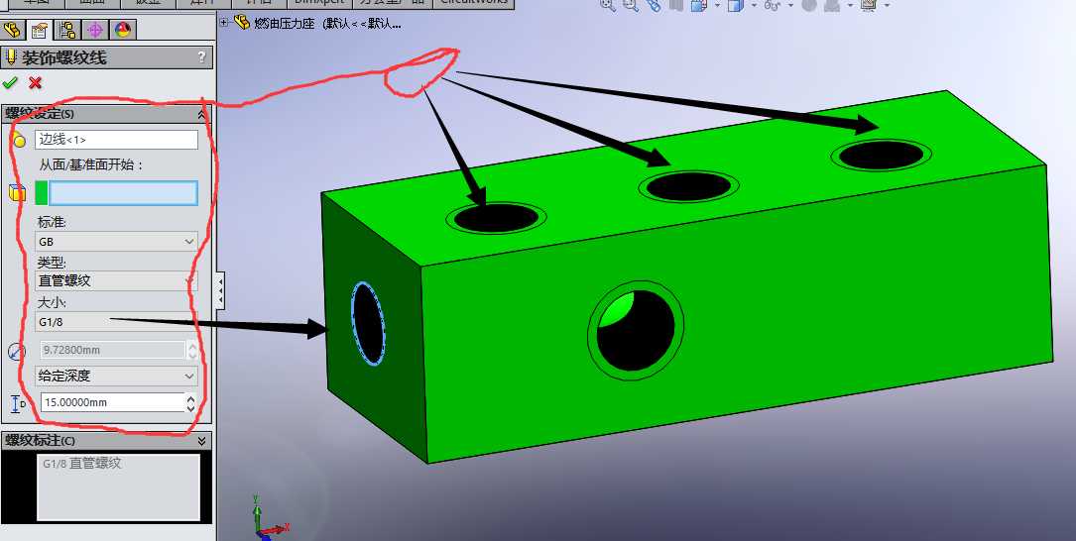1076x541 pixels.
Task: Open the 给定深度 end condition dropdown
Action: point(190,376)
